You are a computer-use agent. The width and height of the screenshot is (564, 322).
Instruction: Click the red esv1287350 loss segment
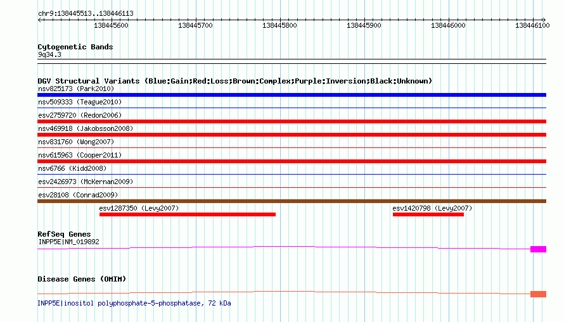pos(188,214)
